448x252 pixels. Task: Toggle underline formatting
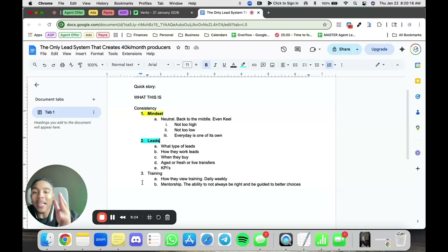coord(224,65)
